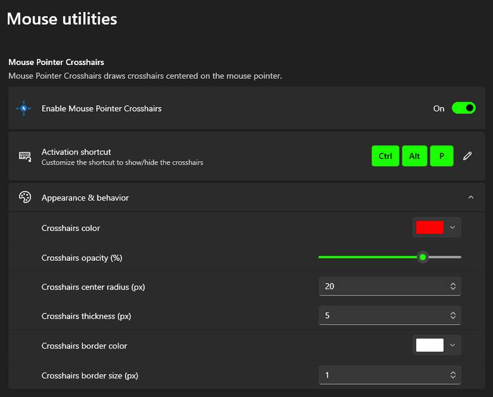Click the Crosshairs border color label

(x=84, y=346)
